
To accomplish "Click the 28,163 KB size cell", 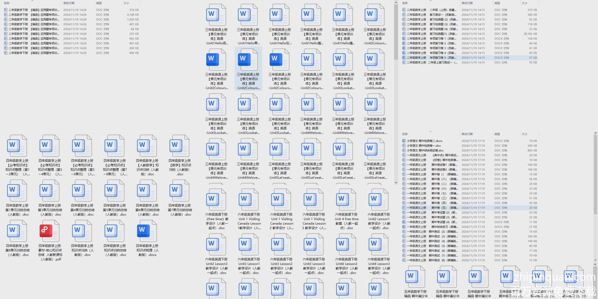I will 530,34.
